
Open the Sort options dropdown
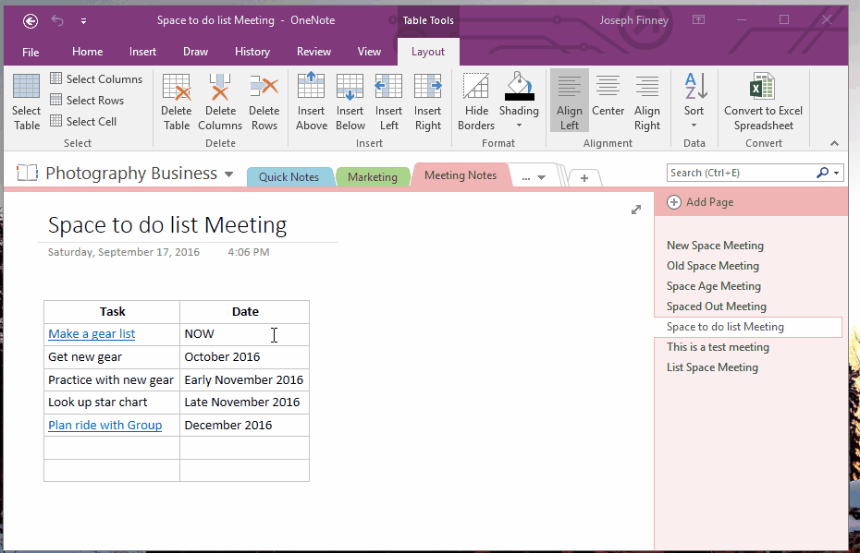pyautogui.click(x=694, y=125)
